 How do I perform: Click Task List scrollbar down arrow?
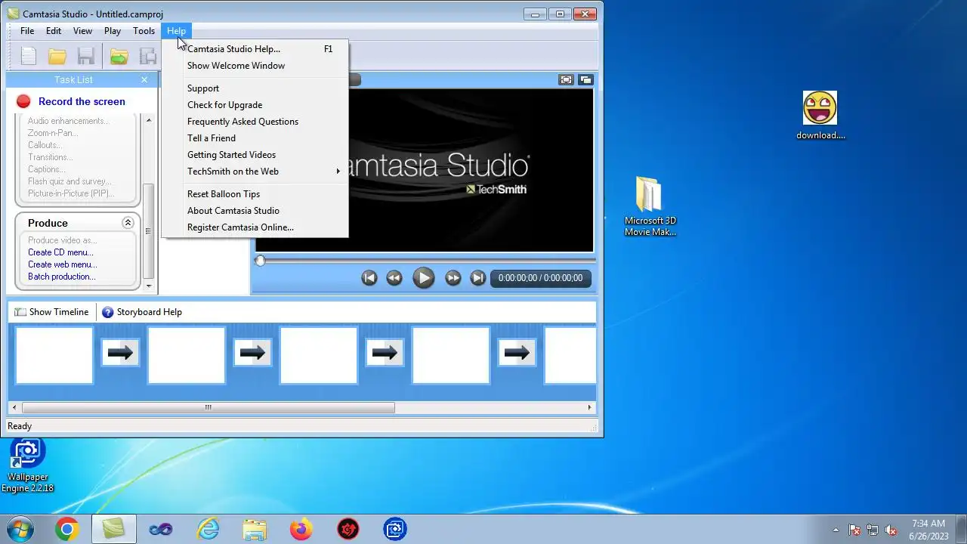148,286
